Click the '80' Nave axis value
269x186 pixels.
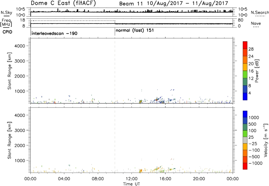pos(240,20)
